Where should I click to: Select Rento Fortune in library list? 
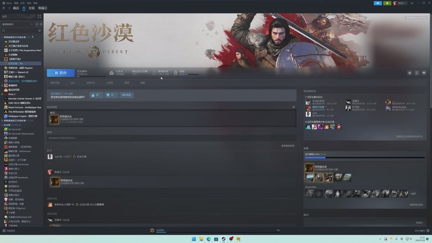pos(23,107)
